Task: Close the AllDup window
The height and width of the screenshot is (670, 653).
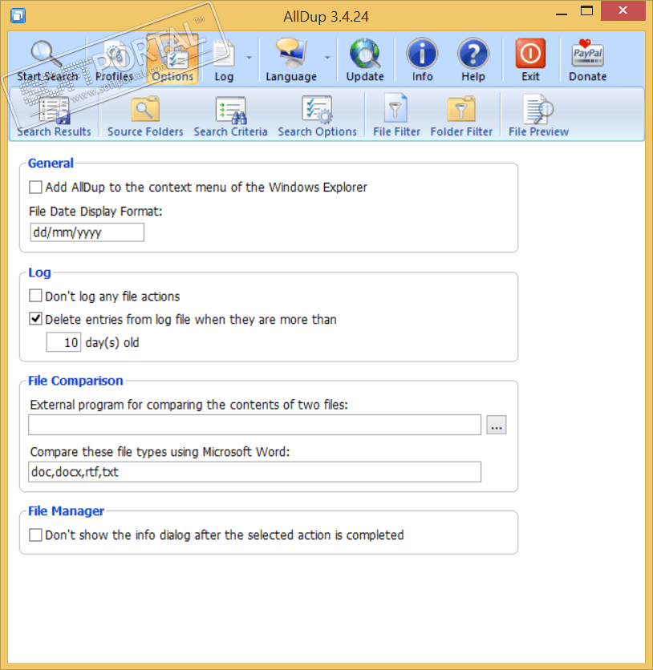Action: click(x=623, y=10)
